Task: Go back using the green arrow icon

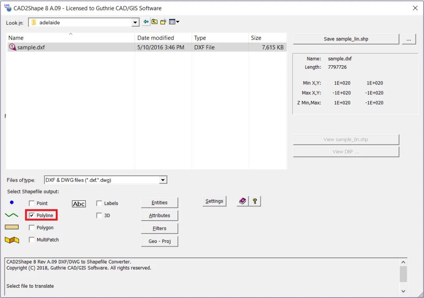Action: (x=146, y=22)
